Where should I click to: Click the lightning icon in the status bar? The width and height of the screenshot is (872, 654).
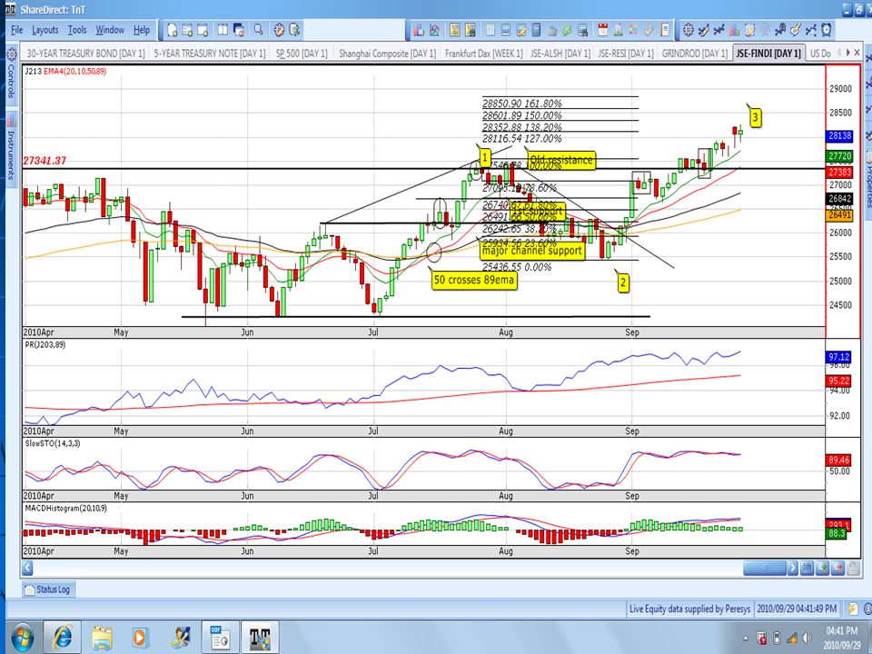coord(853,609)
